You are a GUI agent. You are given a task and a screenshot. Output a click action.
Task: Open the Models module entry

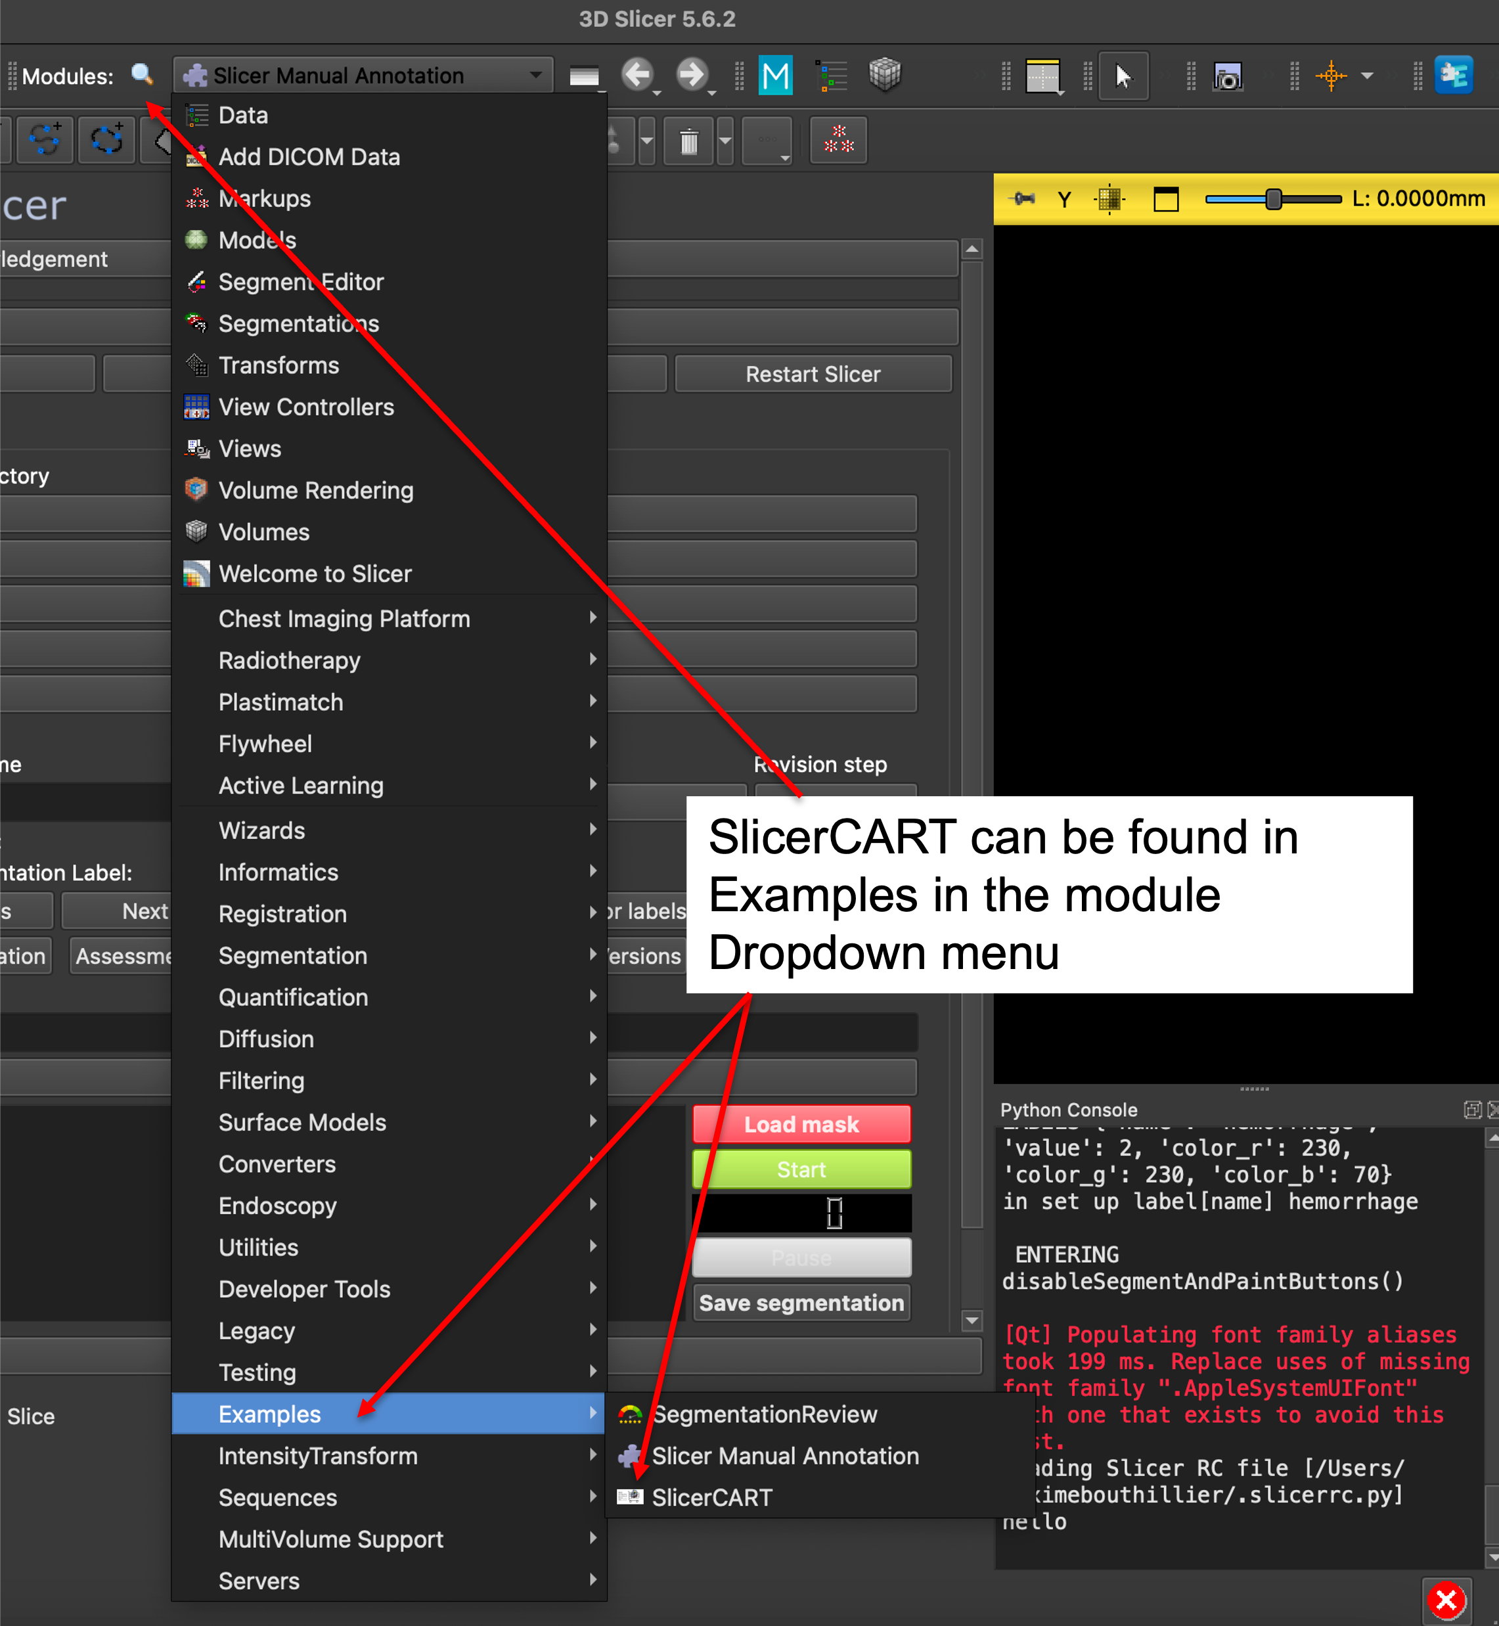click(390, 240)
